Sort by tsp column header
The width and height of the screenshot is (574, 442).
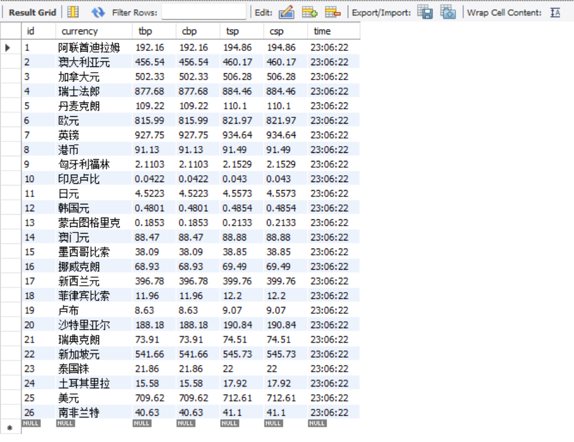242,31
